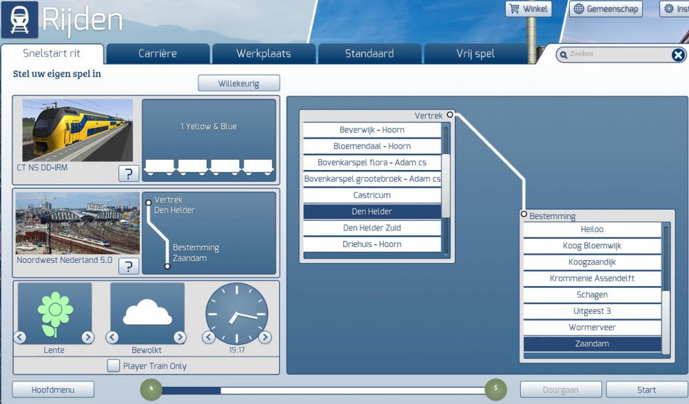Choose Schagen as destination
Screen dimensions: 689x404
coord(592,295)
